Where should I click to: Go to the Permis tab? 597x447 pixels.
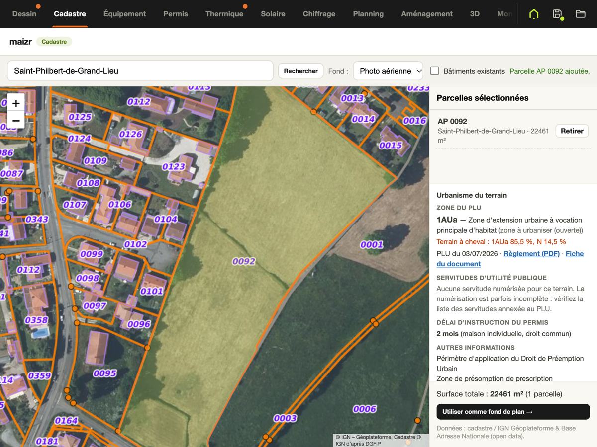(176, 14)
